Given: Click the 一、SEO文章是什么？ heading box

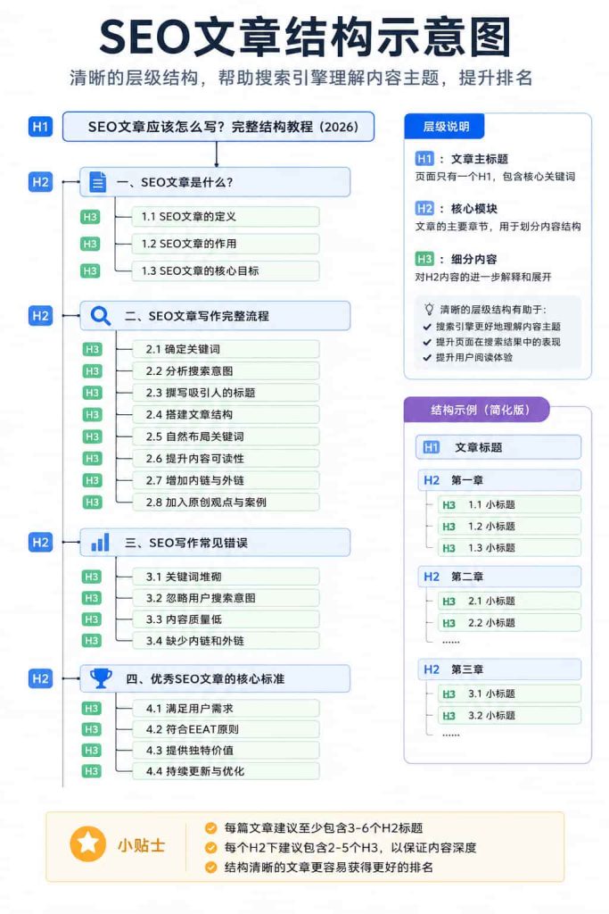Looking at the screenshot, I should coord(215,182).
